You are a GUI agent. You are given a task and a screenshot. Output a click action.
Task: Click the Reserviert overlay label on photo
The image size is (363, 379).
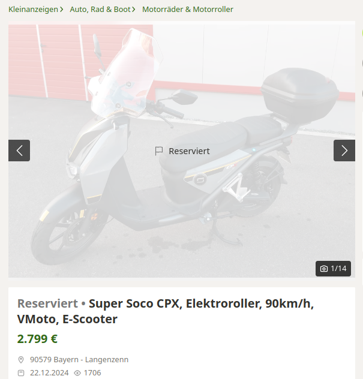click(189, 151)
